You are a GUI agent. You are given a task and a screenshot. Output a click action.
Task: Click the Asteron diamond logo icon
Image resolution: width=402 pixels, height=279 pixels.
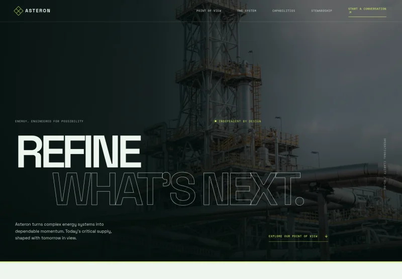point(19,11)
